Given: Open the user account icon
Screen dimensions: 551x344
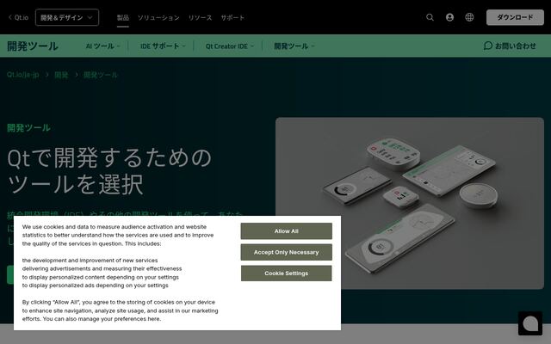Looking at the screenshot, I should [449, 17].
